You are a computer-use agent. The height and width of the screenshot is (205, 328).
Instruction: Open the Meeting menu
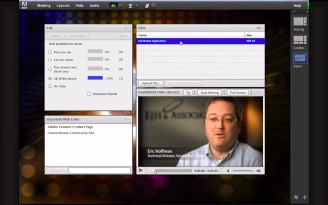(44, 6)
